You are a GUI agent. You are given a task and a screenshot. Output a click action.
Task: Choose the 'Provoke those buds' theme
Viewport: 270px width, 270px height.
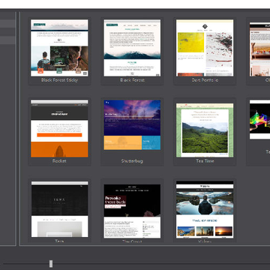132,211
